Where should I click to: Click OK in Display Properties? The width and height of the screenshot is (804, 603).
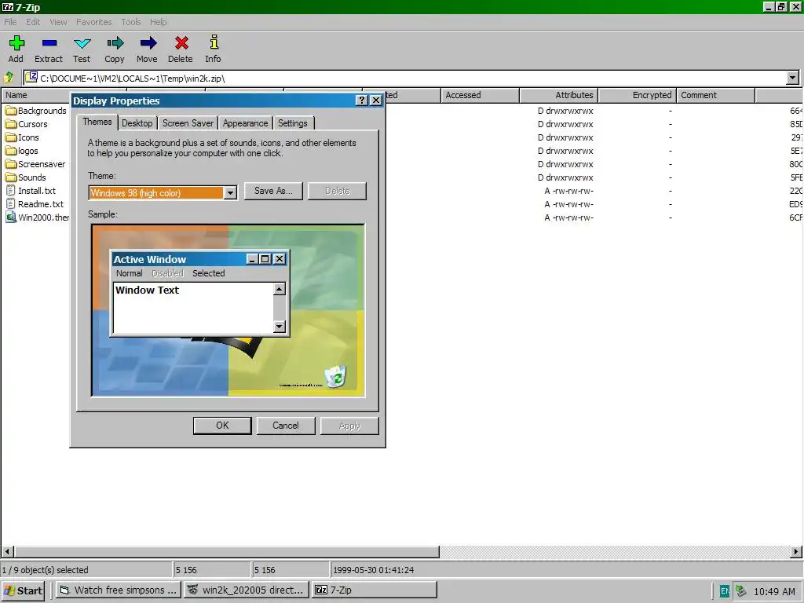[x=222, y=426]
